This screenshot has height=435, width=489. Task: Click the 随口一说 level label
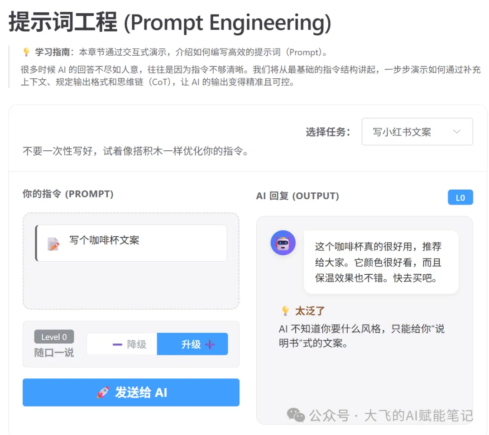pyautogui.click(x=54, y=353)
